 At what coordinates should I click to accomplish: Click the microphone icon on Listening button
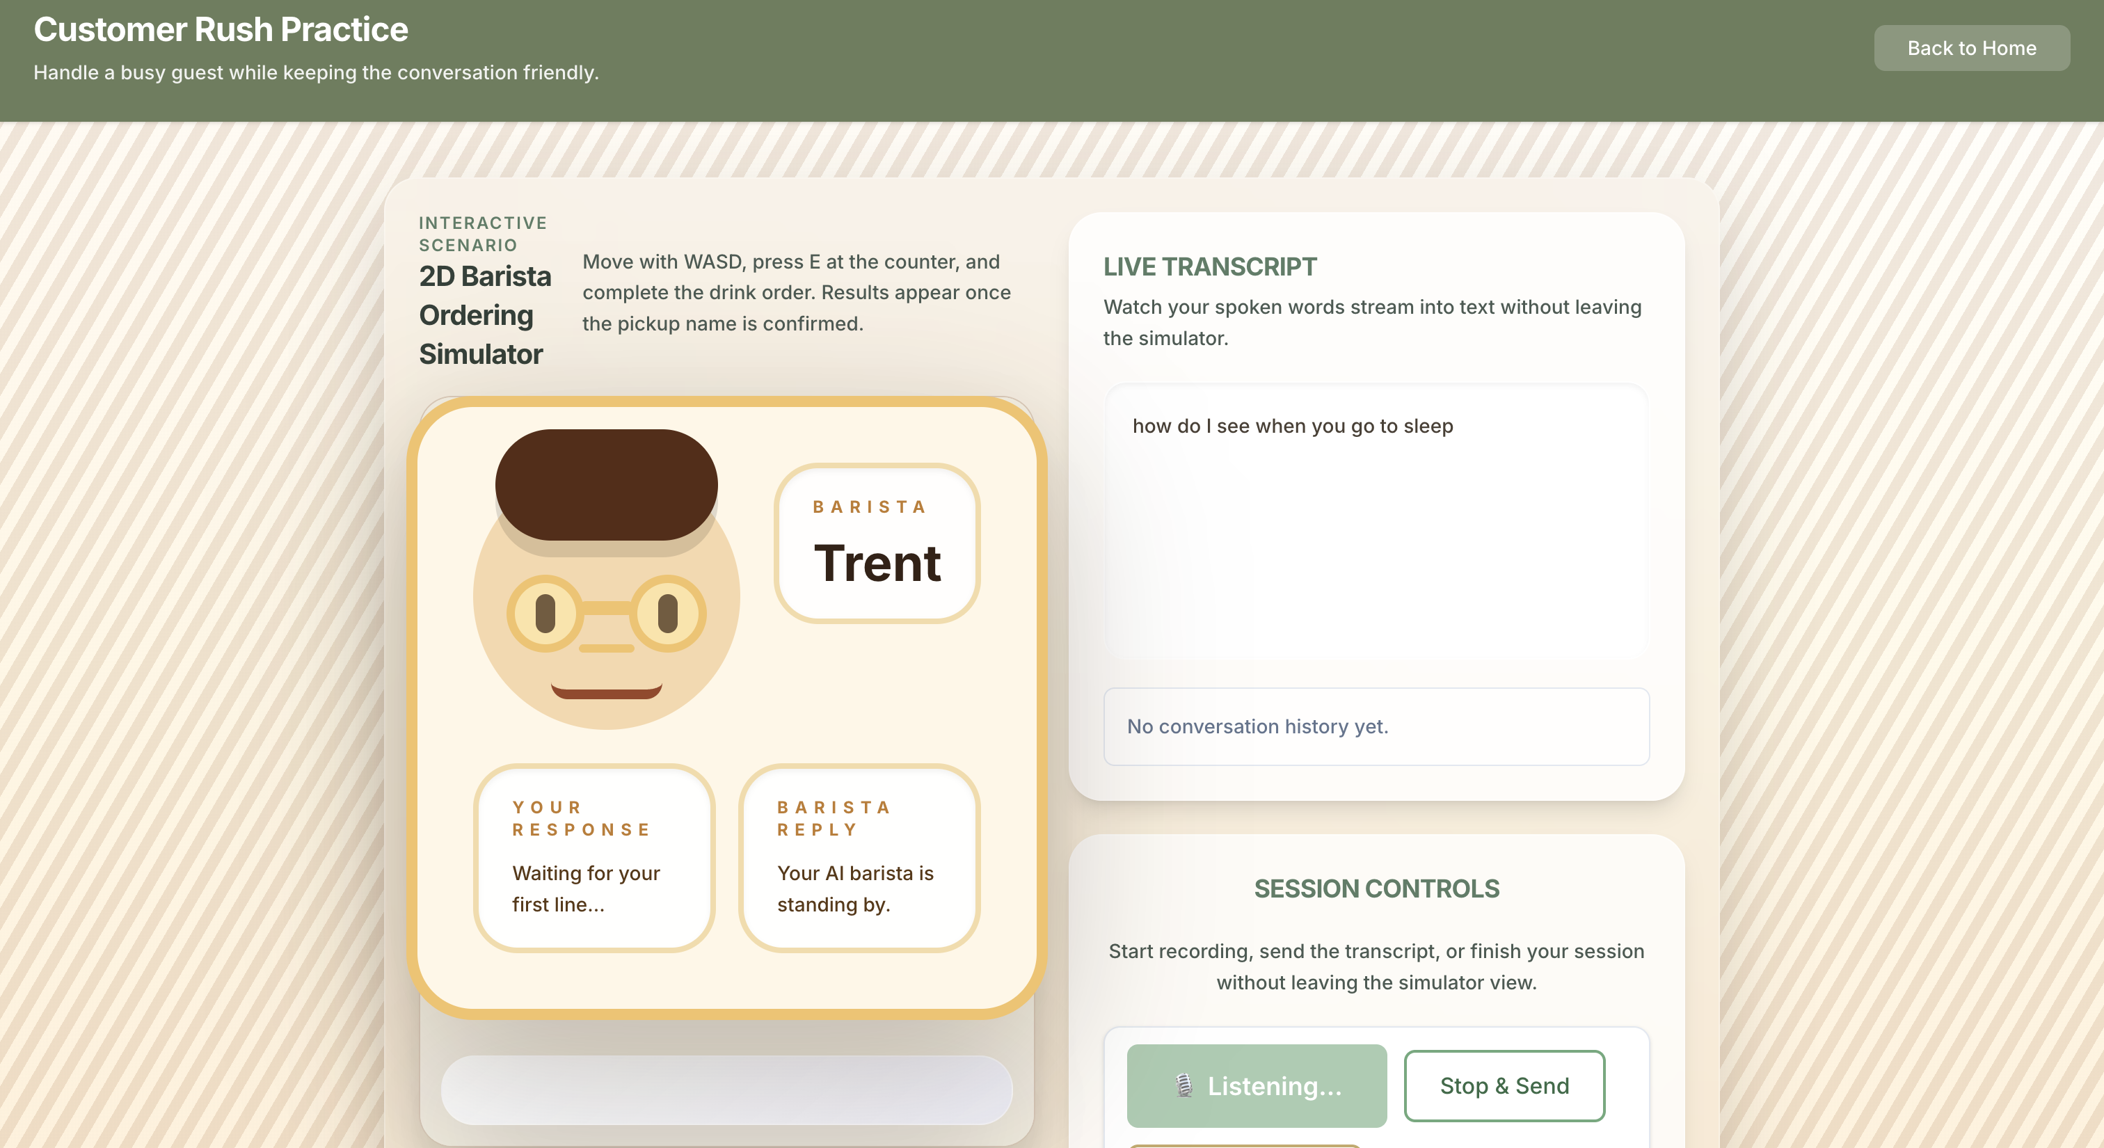point(1183,1085)
